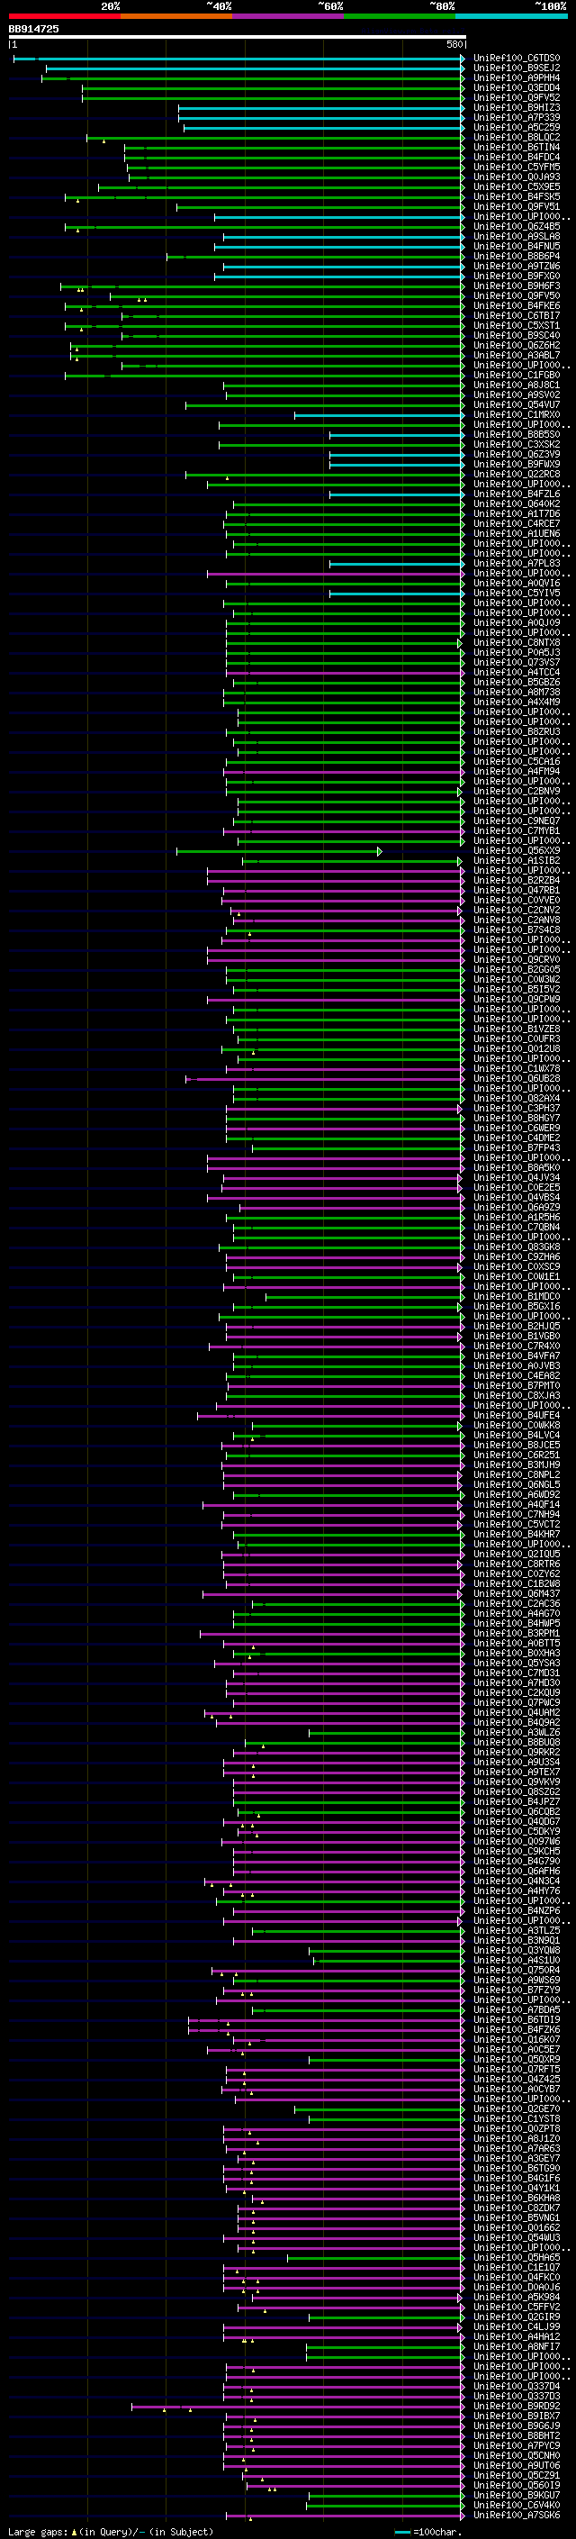Select label UniRef100_C8NTX8
The height and width of the screenshot is (2539, 576).
tap(517, 643)
